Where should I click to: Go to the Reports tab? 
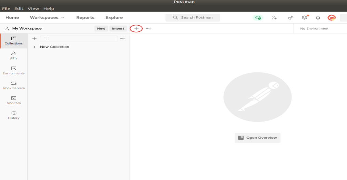click(x=85, y=17)
